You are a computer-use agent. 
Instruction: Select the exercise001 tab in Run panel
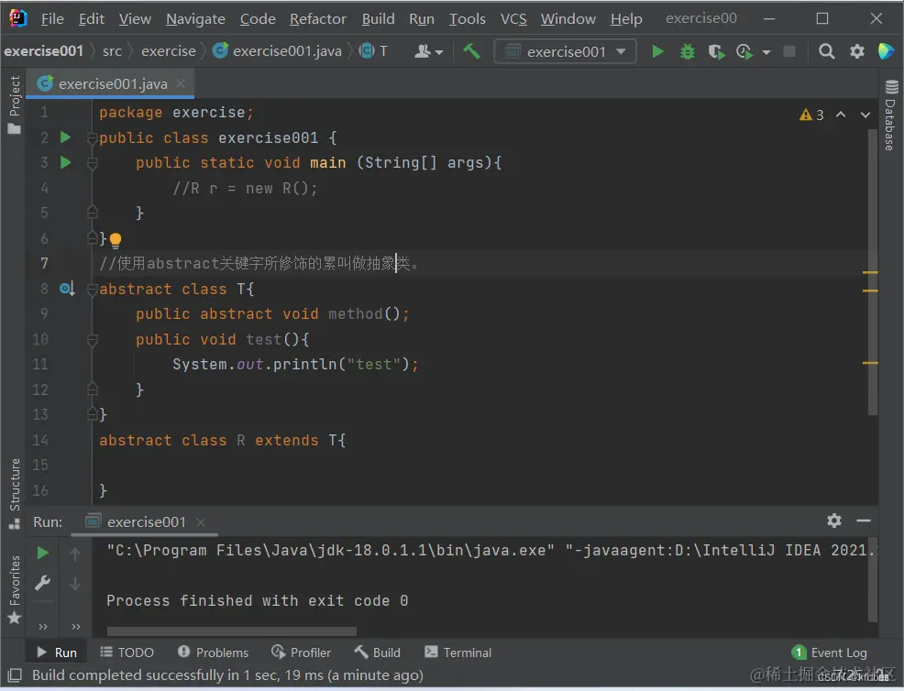146,522
